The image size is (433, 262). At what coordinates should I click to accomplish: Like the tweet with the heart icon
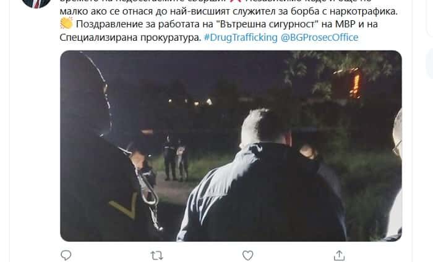[247, 256]
